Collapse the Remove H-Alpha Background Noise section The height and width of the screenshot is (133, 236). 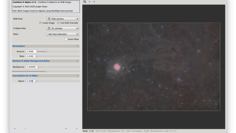(46, 61)
